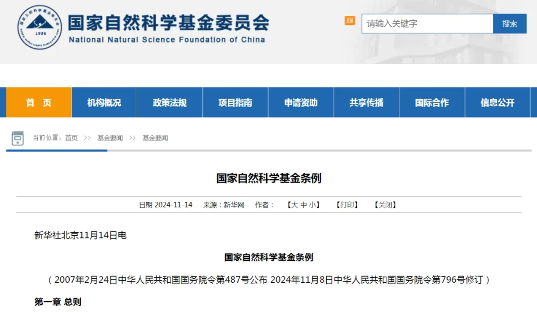Navigate to 共享传播 section
This screenshot has width=537, height=312.
pos(366,103)
